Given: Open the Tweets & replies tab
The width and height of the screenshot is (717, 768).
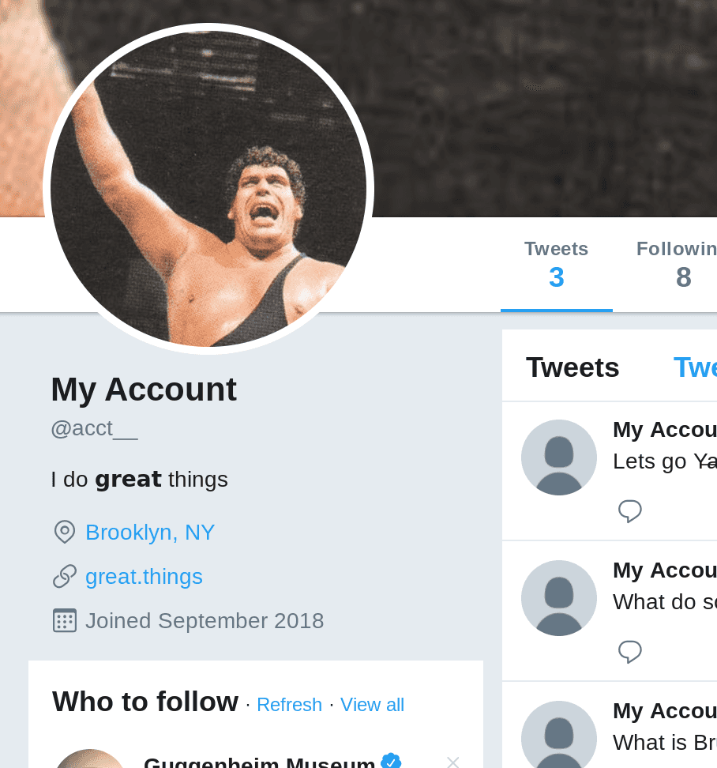Looking at the screenshot, I should pos(696,367).
